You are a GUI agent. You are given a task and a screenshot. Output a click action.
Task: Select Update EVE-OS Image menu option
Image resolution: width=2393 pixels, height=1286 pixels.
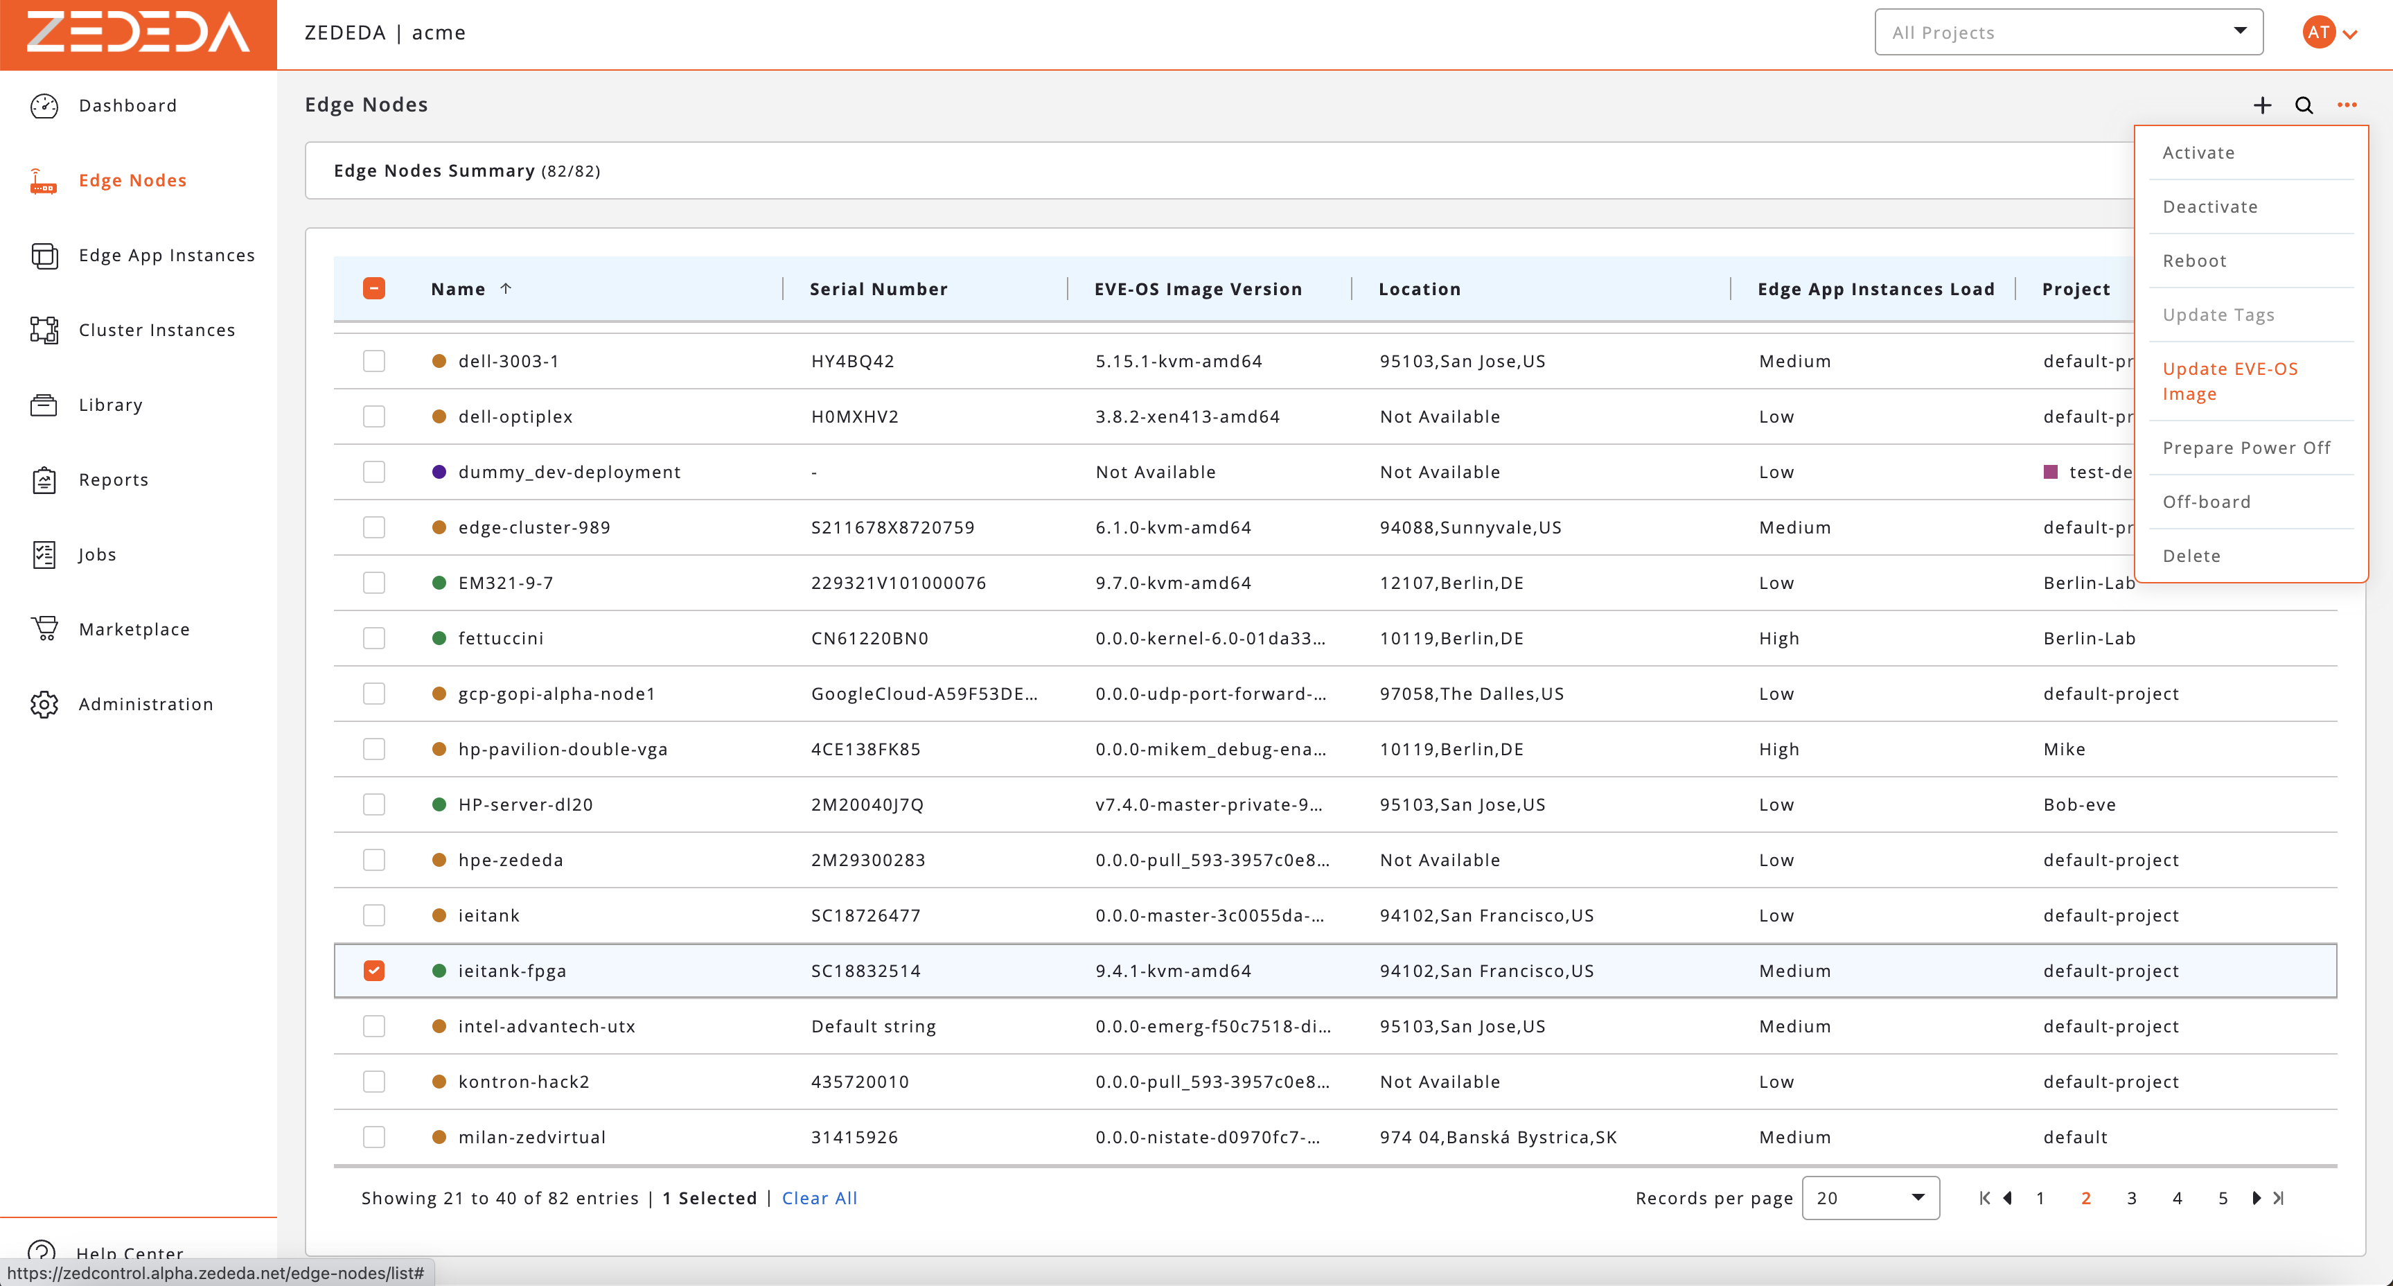2230,381
